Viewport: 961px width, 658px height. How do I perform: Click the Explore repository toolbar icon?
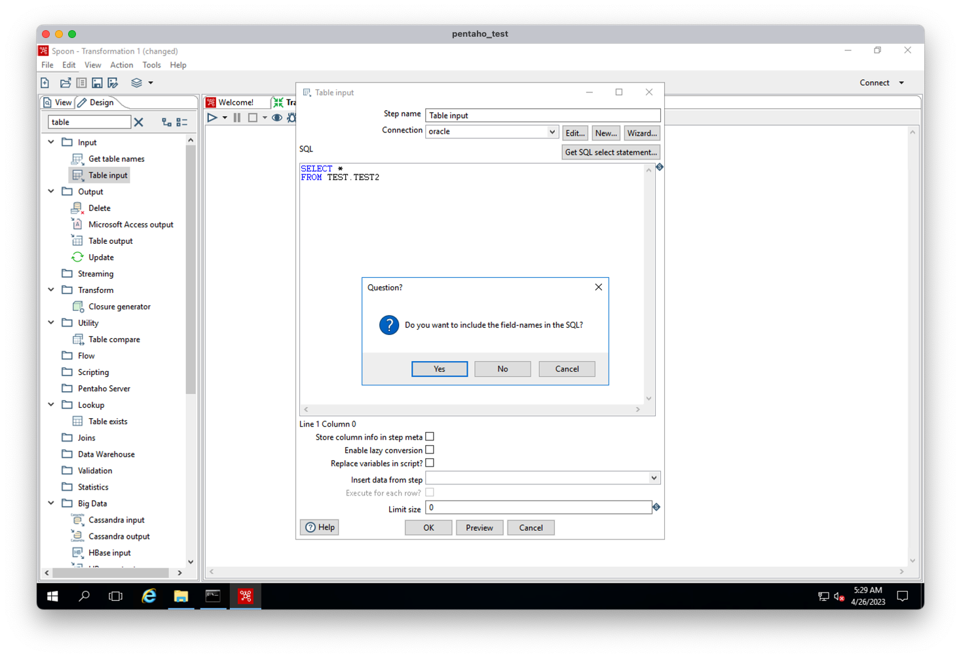point(81,83)
